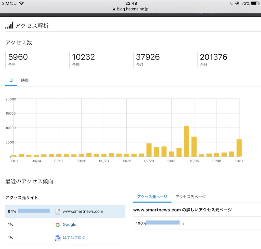Click the アクセス数 section heading
This screenshot has width=261, height=249.
(19, 43)
